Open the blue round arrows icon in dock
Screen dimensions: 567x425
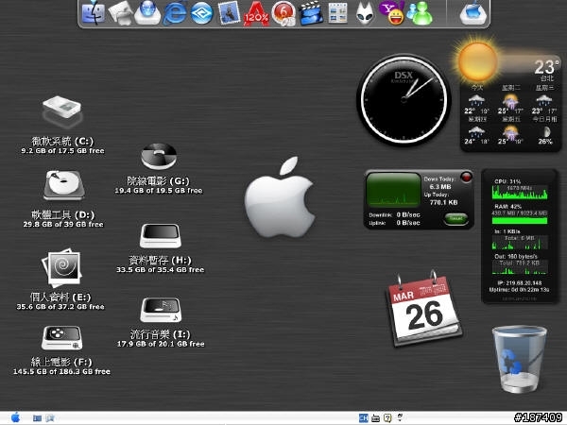click(201, 13)
